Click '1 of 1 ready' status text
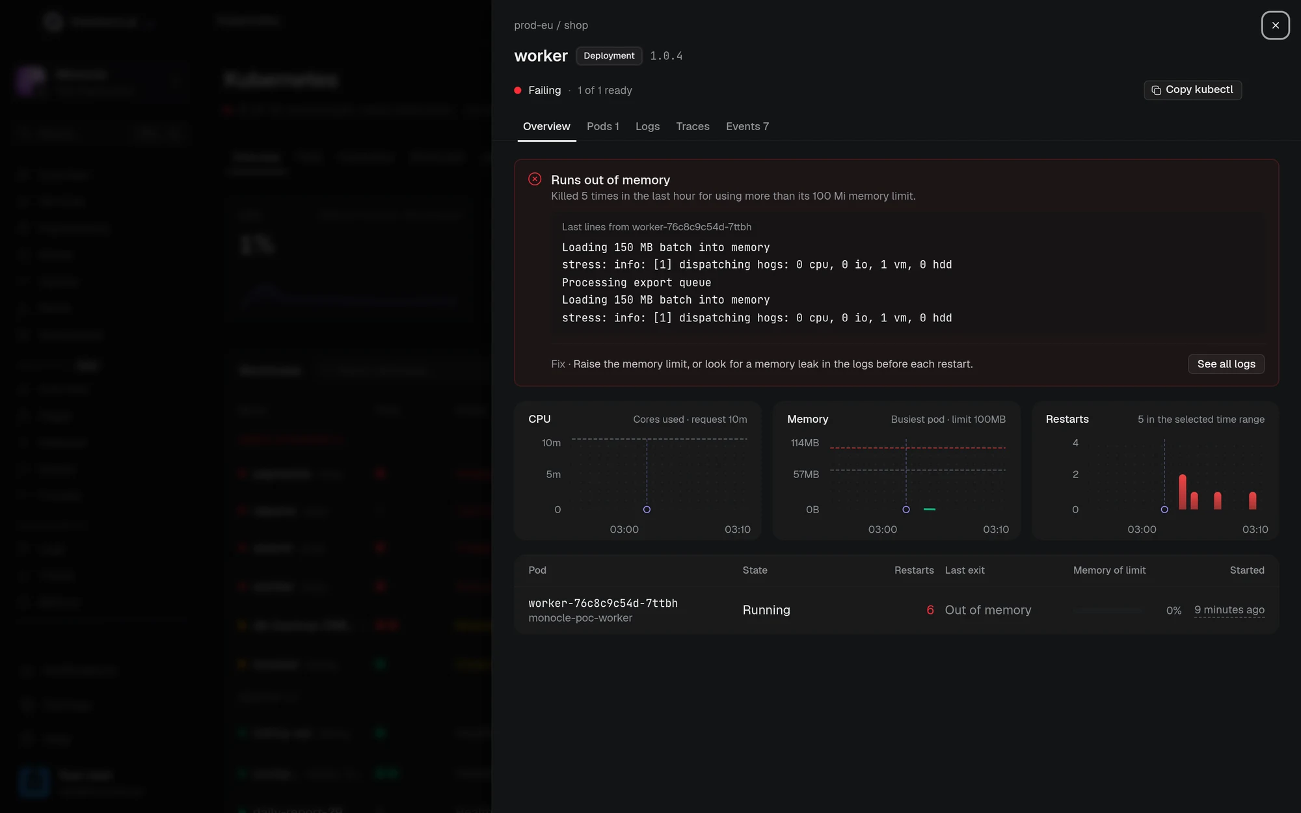The image size is (1301, 813). coord(604,90)
